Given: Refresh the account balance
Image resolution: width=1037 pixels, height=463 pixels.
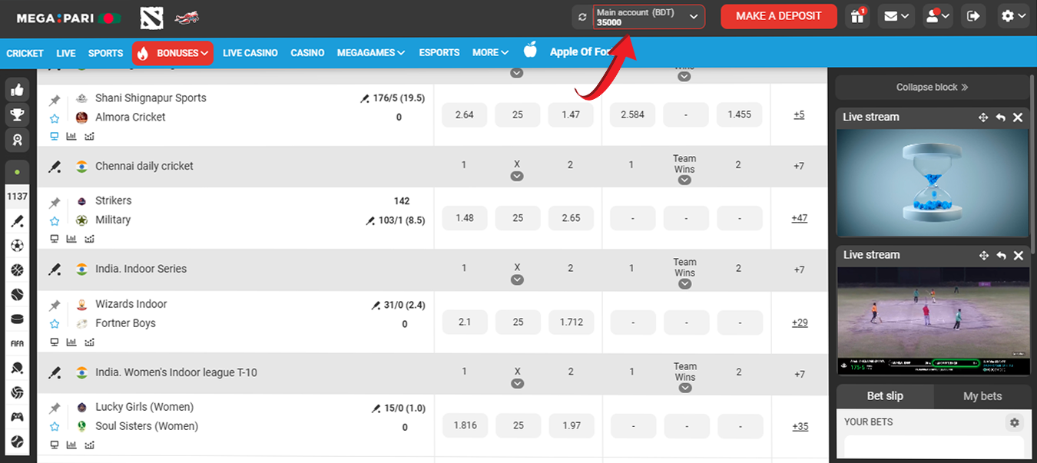Looking at the screenshot, I should pyautogui.click(x=583, y=17).
